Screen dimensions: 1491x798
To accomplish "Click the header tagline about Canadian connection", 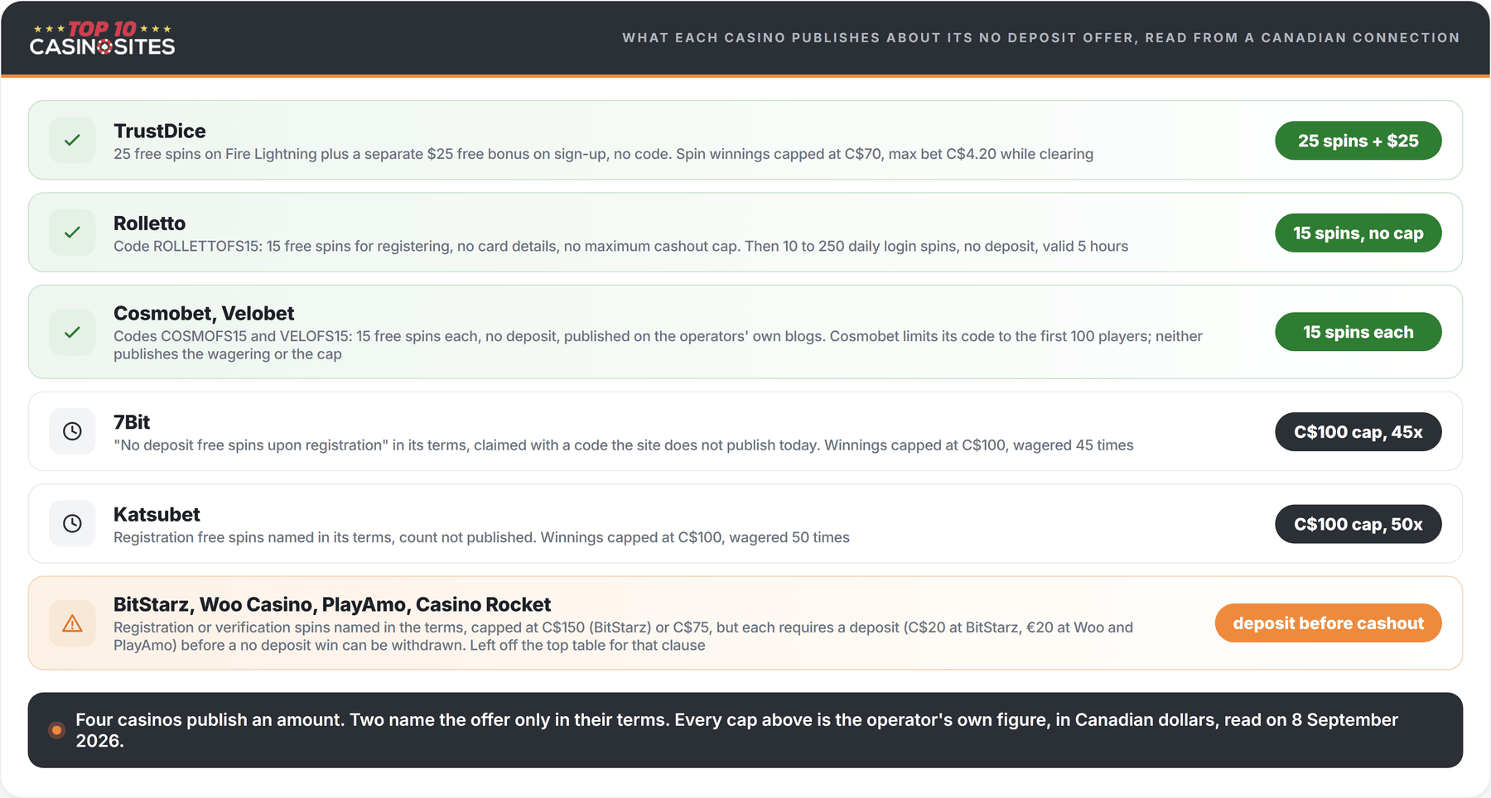I will point(1040,38).
